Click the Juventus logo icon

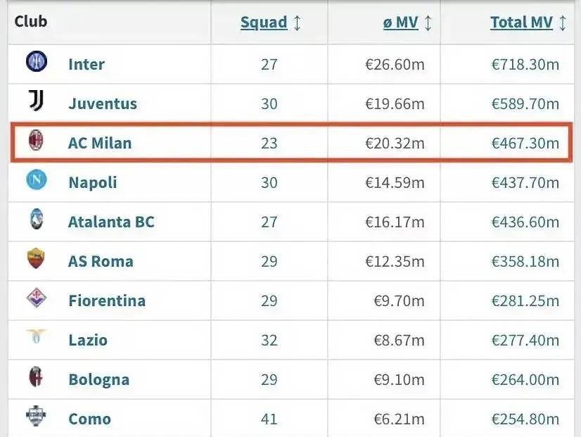coord(36,100)
